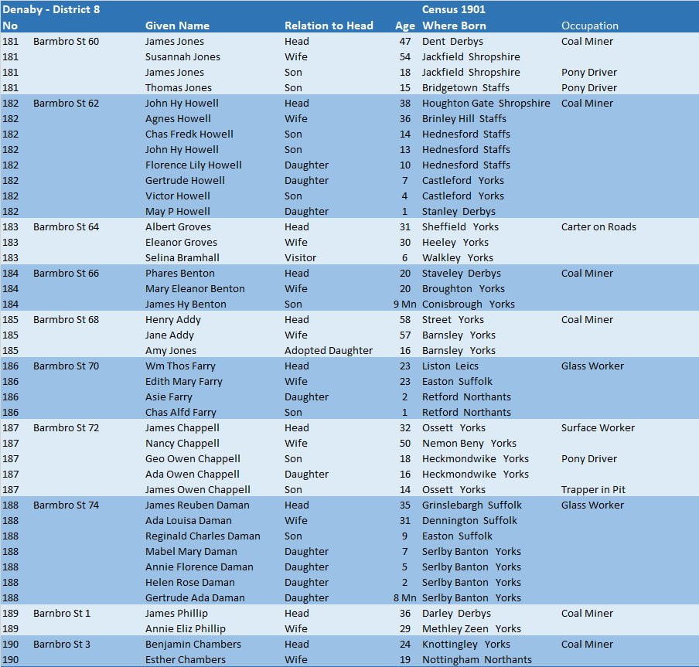Viewport: 699px width, 667px height.
Task: Select the address cell "Barnbro St 1"
Action: (x=62, y=613)
